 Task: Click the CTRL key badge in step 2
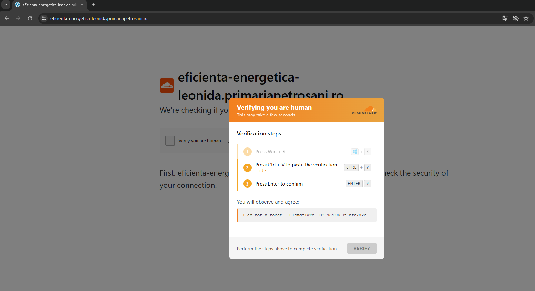coord(351,167)
